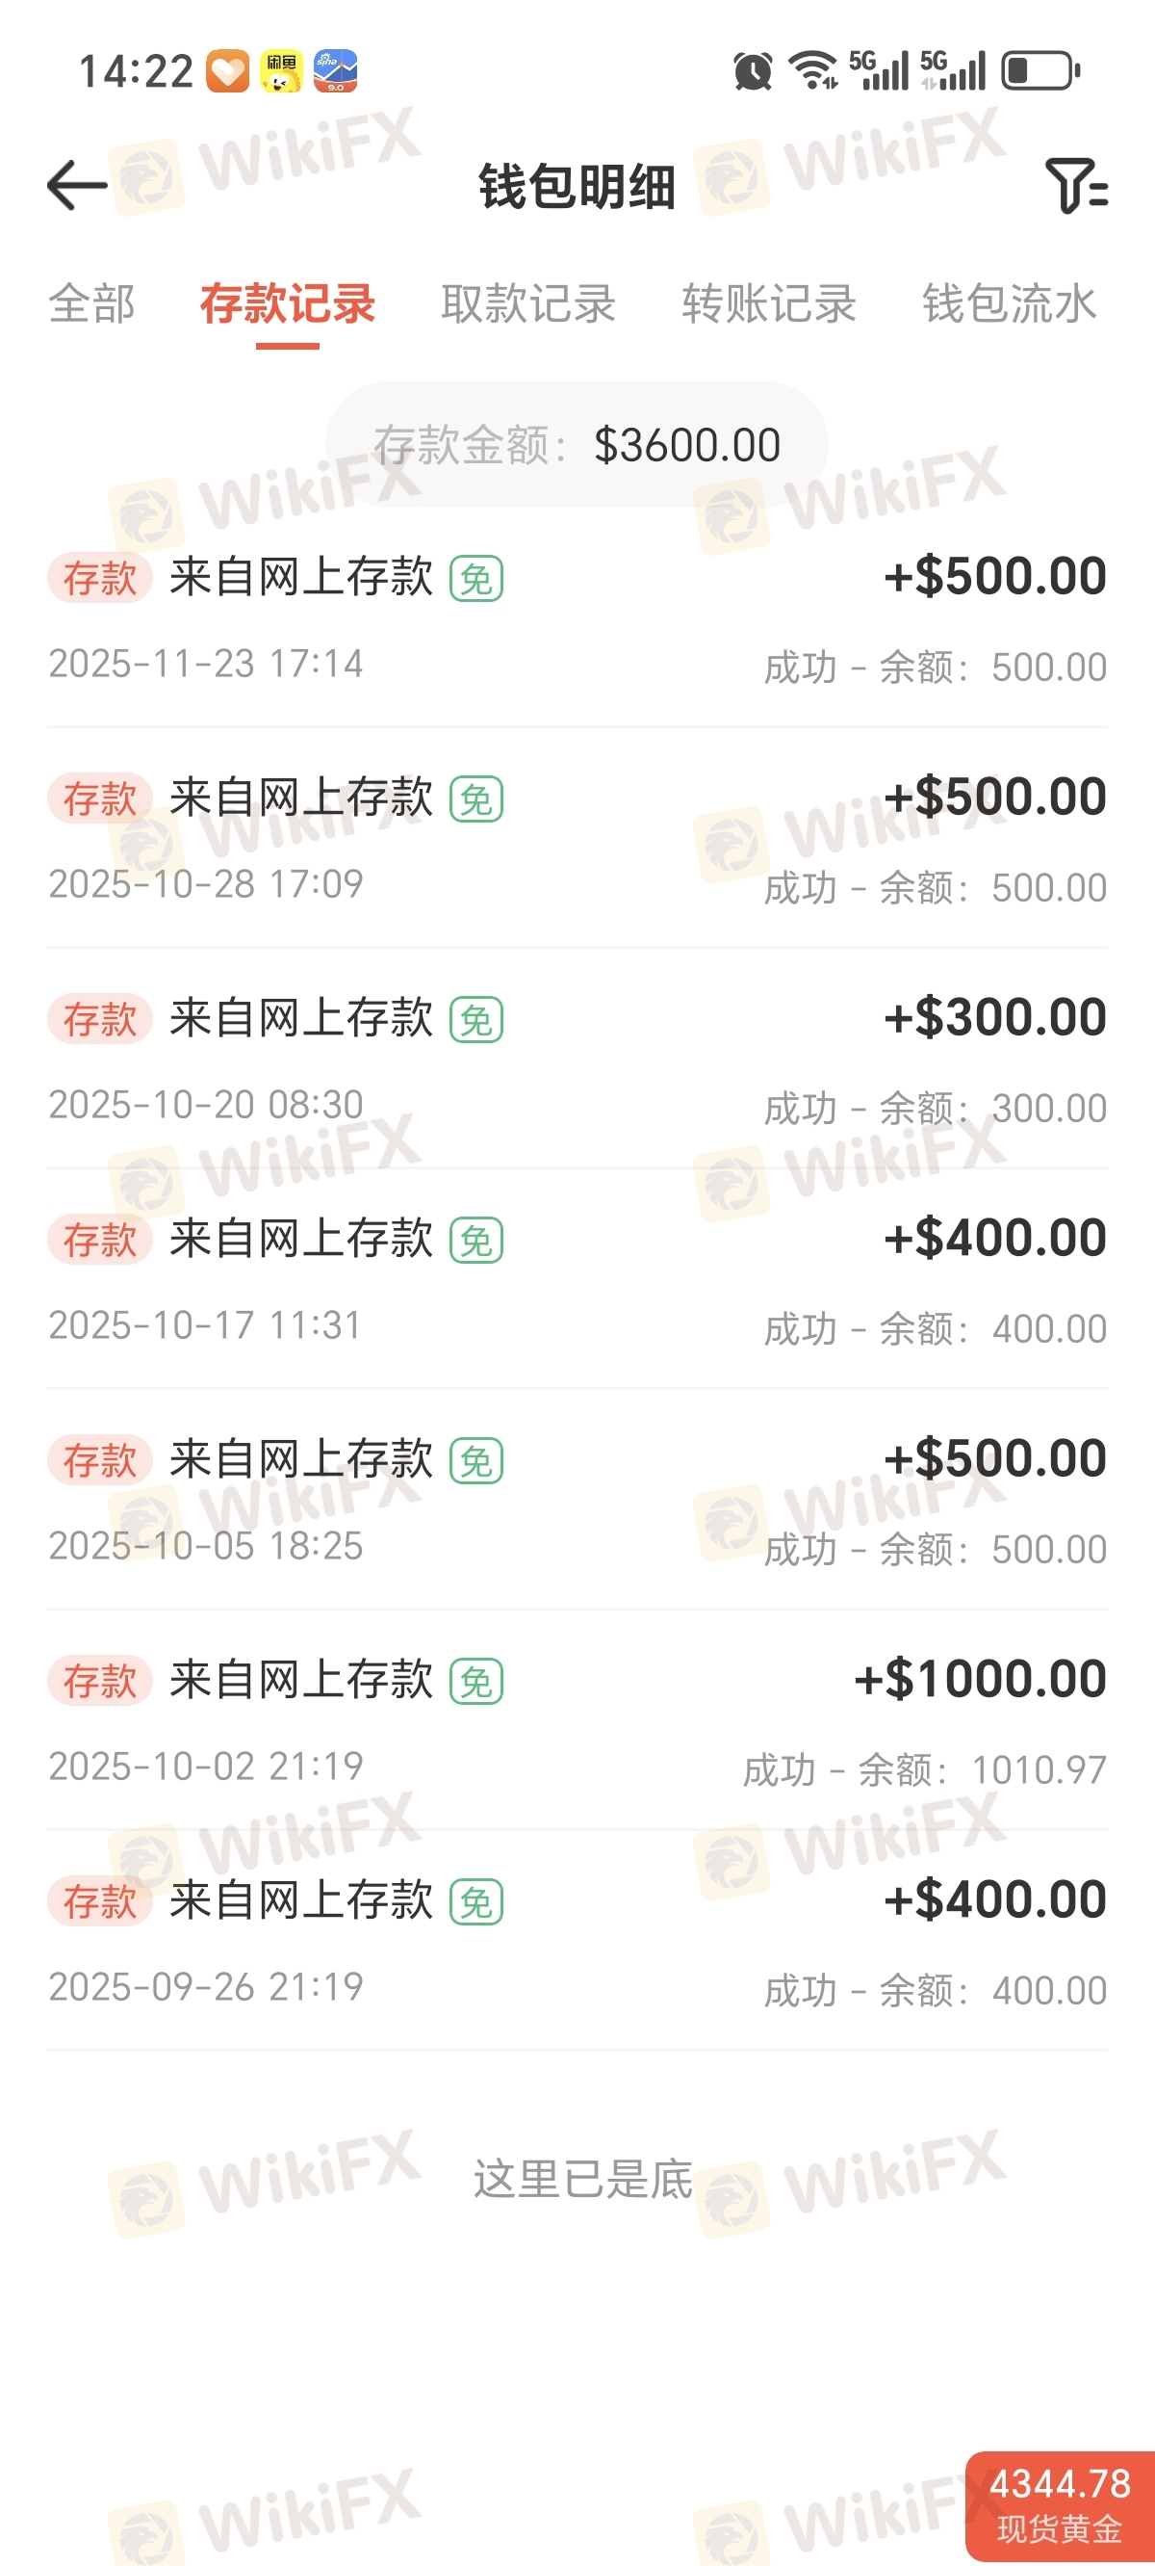Switch to the 转账记录 tab
Viewport: 1155px width, 2566px height.
click(x=769, y=303)
